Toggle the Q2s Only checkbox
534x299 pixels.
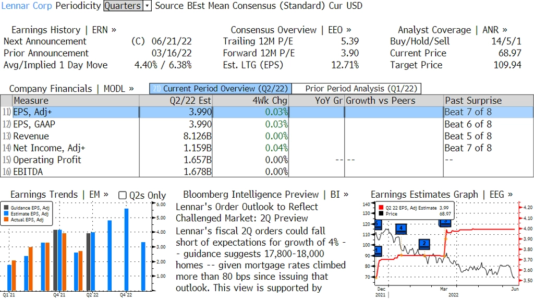122,195
